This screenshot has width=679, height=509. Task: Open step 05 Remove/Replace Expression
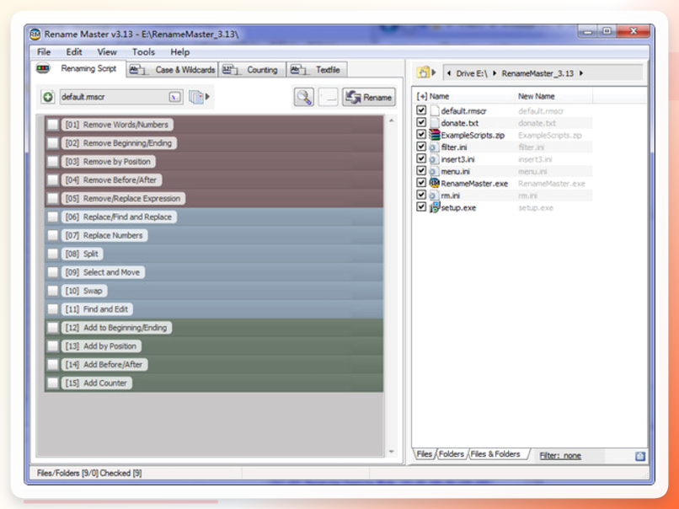(123, 198)
